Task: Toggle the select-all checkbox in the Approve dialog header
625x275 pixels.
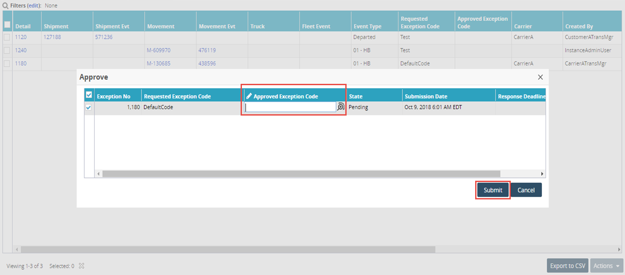Action: 89,95
